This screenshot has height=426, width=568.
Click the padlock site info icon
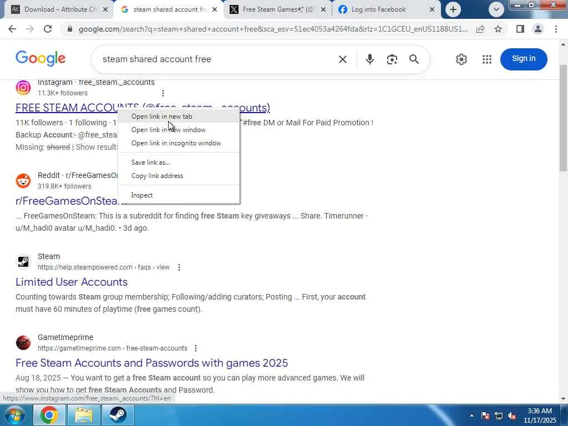coord(70,29)
